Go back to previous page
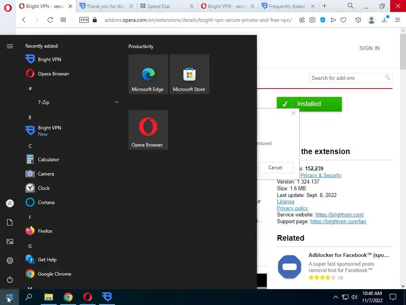Screen dimensions: 406x305 point(24,20)
